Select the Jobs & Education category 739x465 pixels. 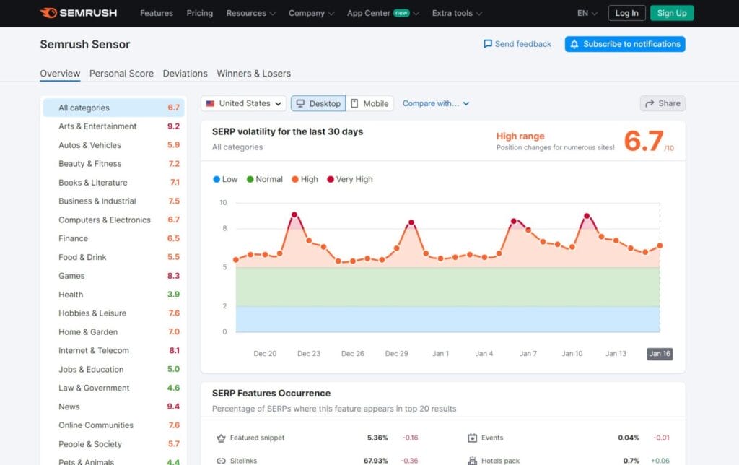click(x=113, y=369)
